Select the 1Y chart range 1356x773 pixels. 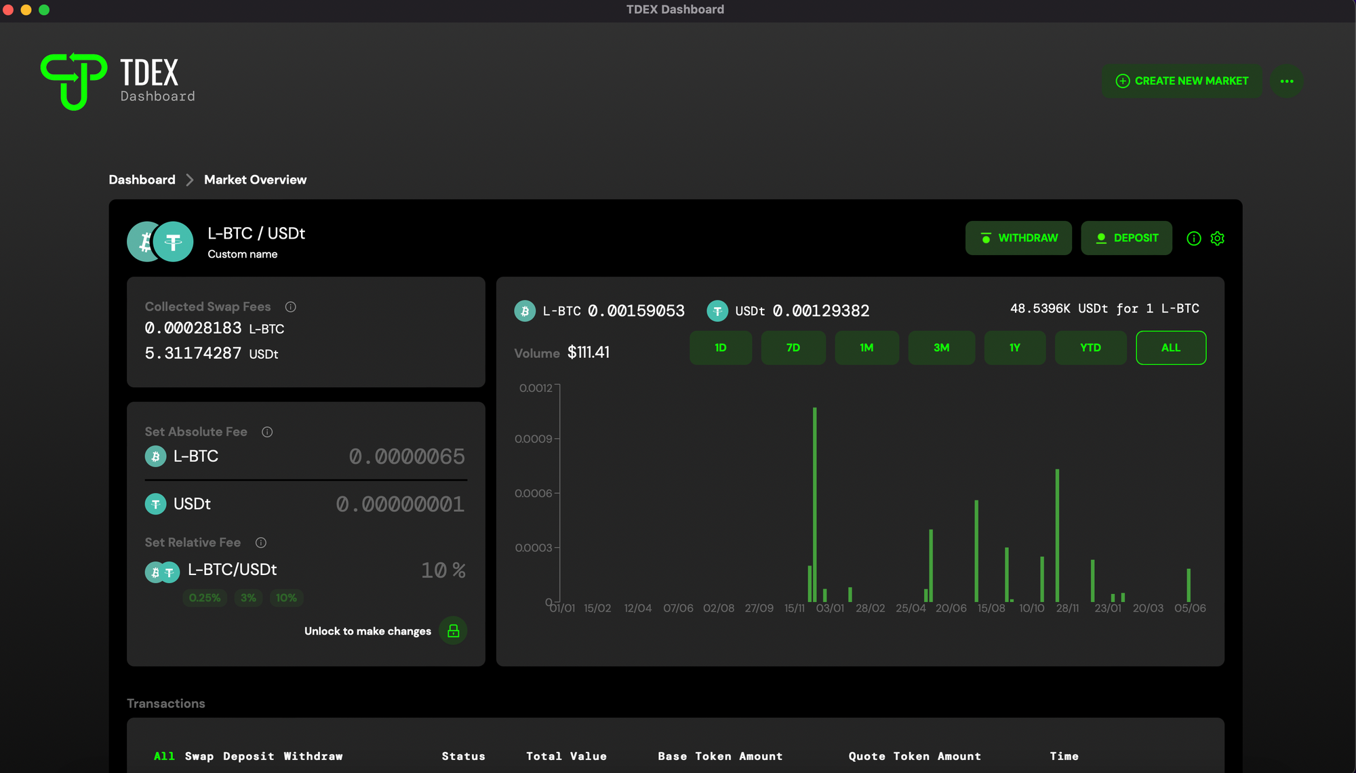(1015, 348)
